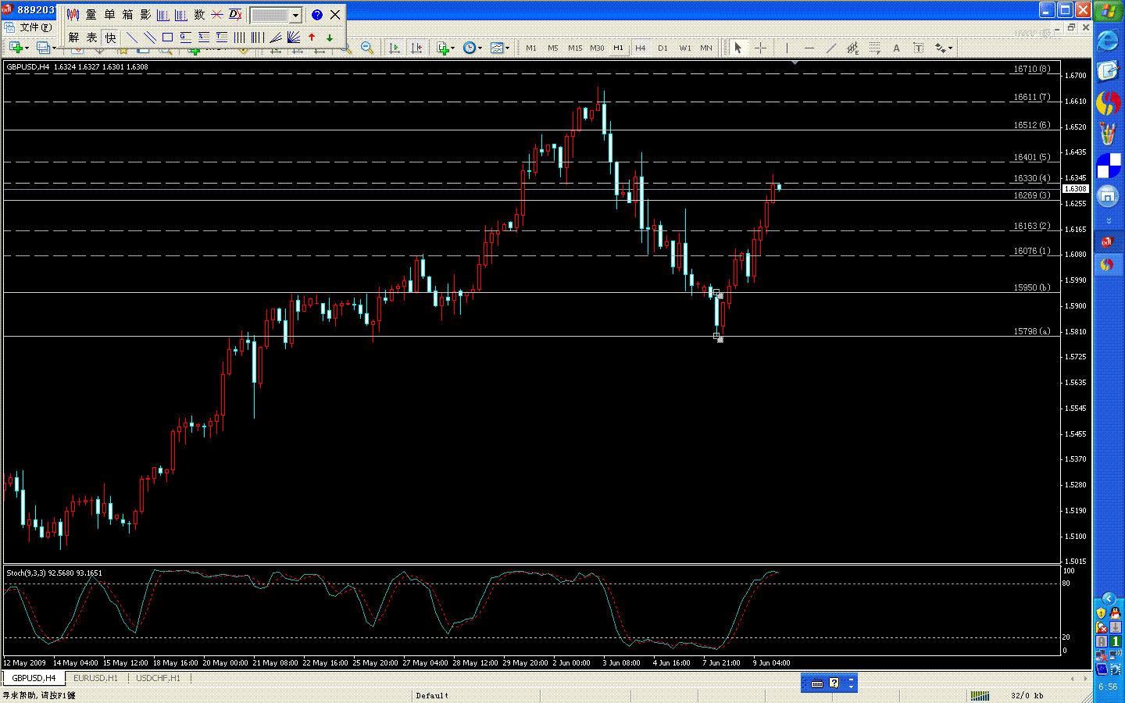Select the diagonal trendline tool

[x=831, y=48]
